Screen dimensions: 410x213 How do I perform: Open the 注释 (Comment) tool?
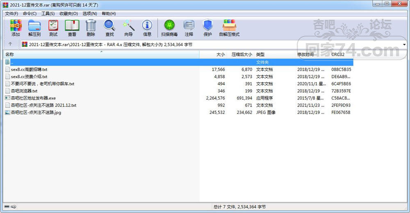(x=189, y=28)
